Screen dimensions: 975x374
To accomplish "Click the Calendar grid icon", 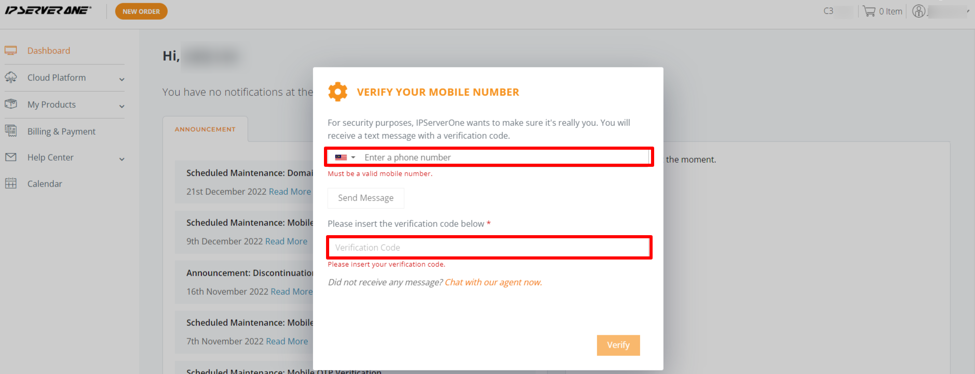I will pos(11,183).
